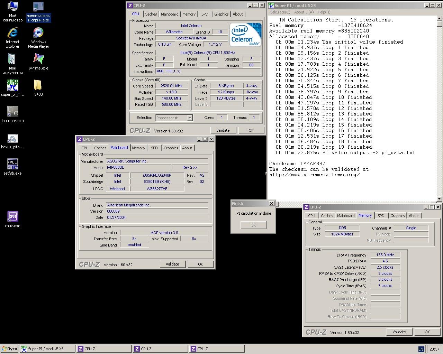Image resolution: width=443 pixels, height=354 pixels.
Task: Switch to the first CPU-Z taskbar button
Action: click(104, 349)
